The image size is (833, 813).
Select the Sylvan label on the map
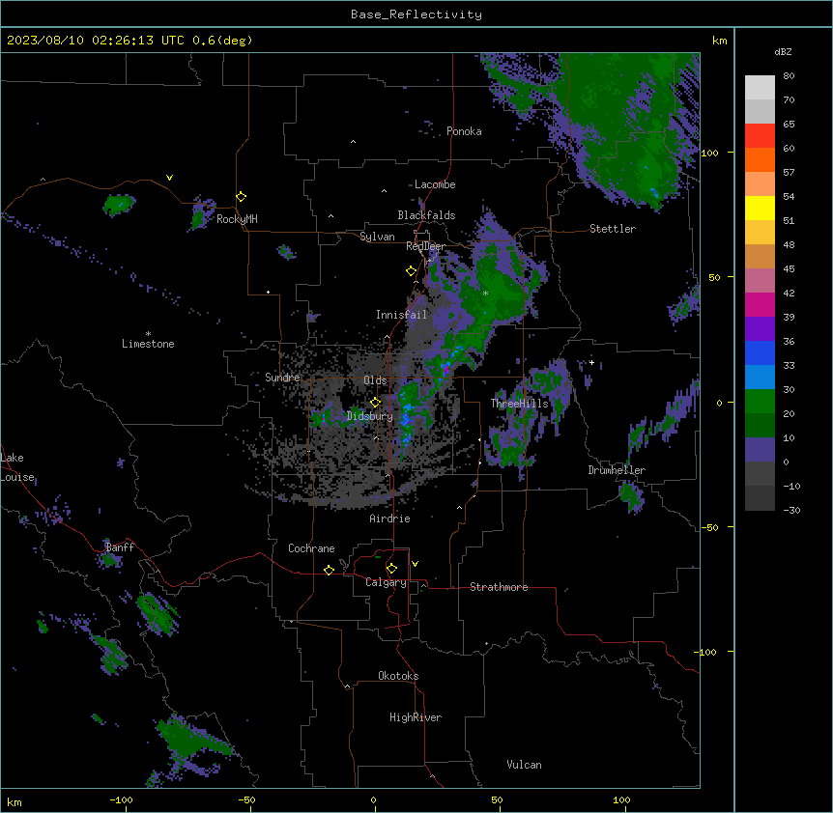coord(377,237)
